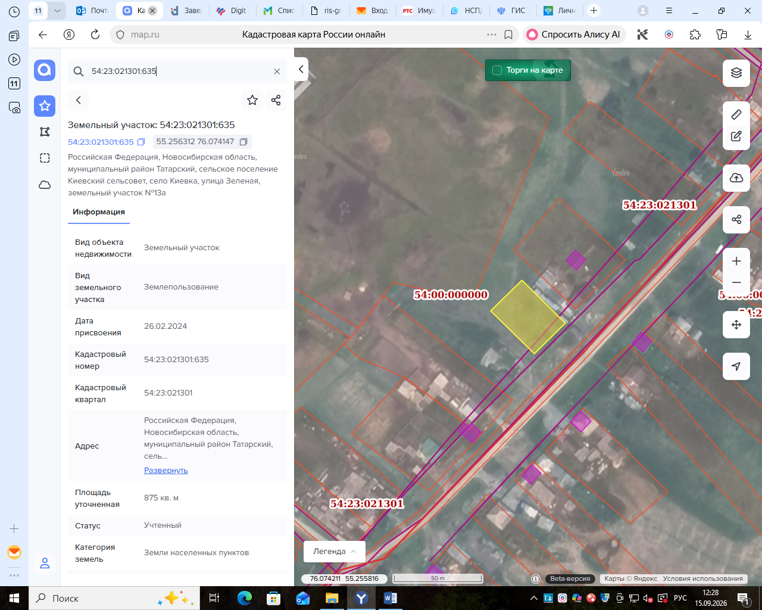This screenshot has width=762, height=610.
Task: Click the Спросить Алису AI button
Action: [x=574, y=35]
